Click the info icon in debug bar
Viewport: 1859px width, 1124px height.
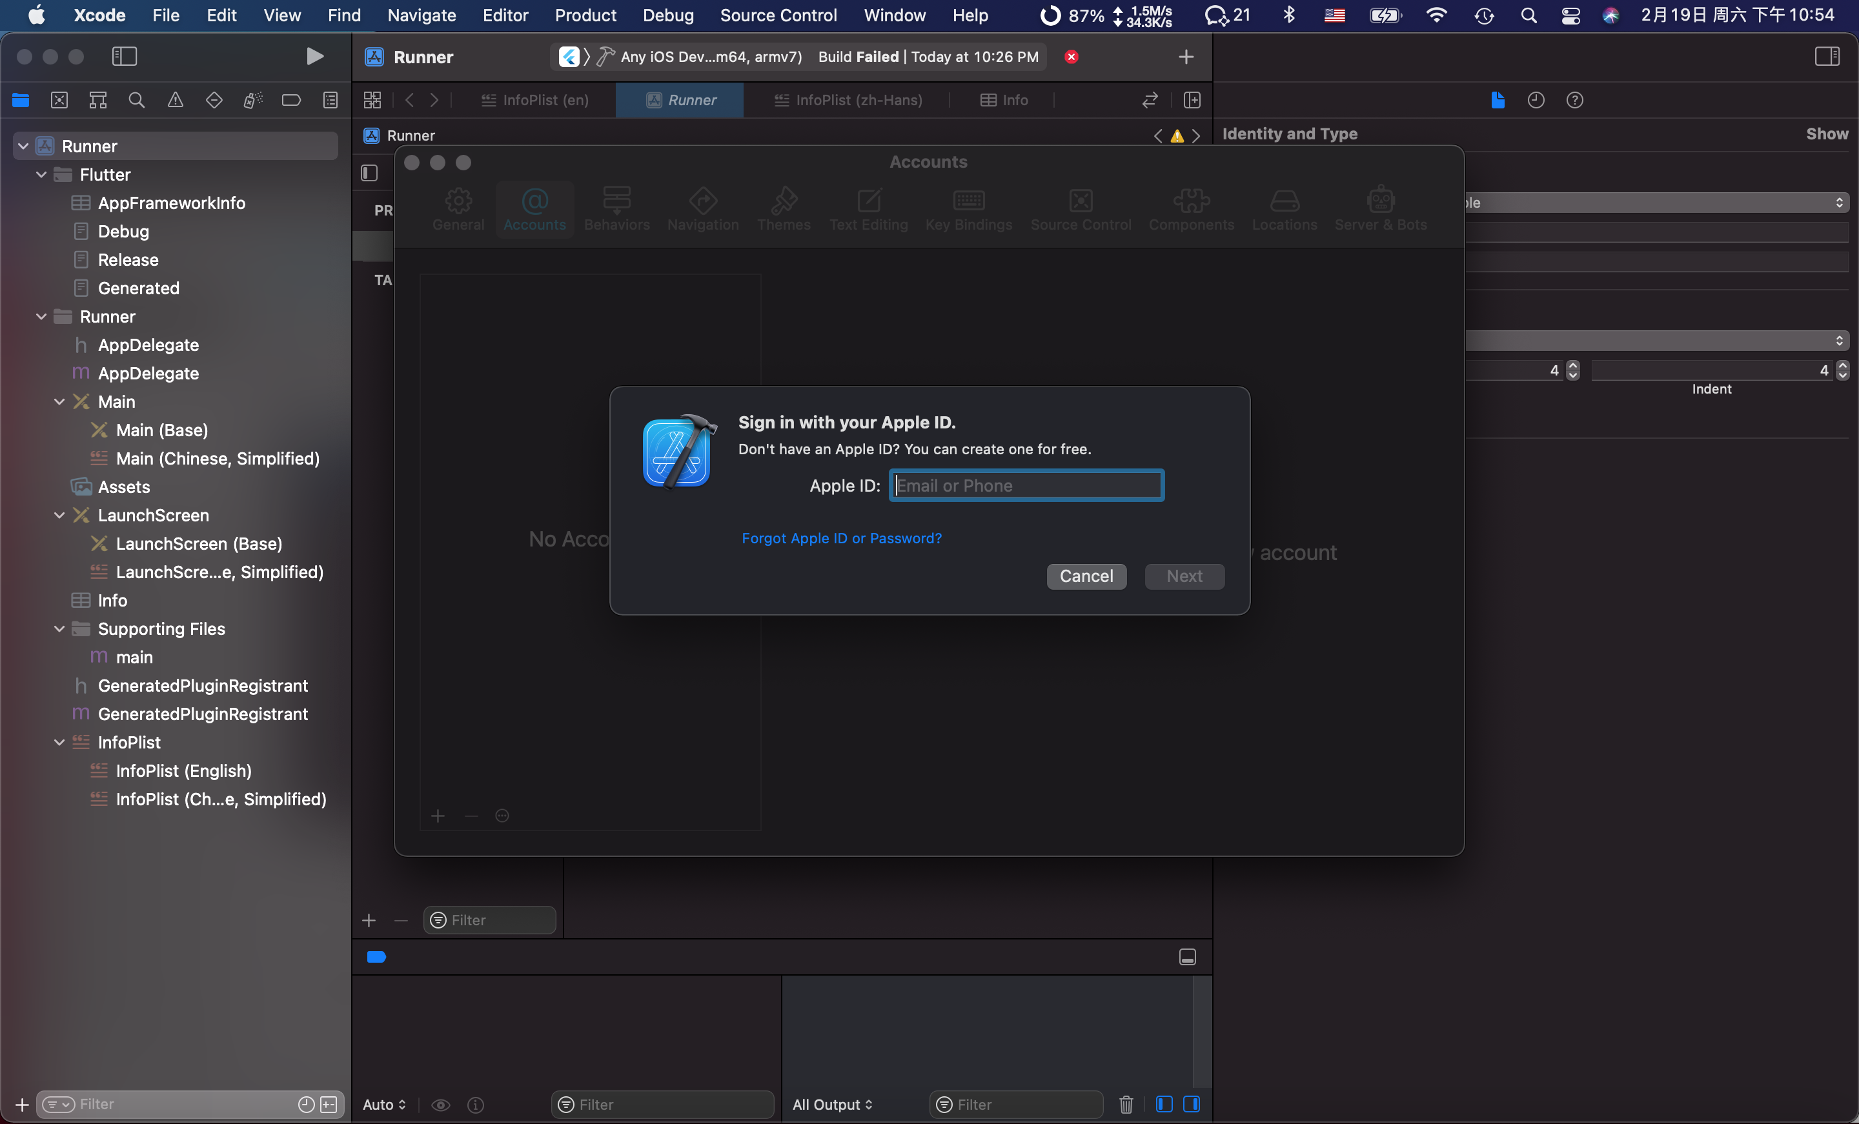tap(475, 1105)
